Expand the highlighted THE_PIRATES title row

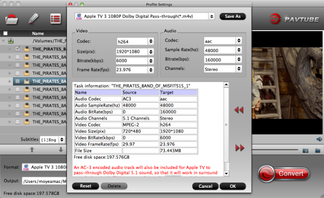click(10, 81)
